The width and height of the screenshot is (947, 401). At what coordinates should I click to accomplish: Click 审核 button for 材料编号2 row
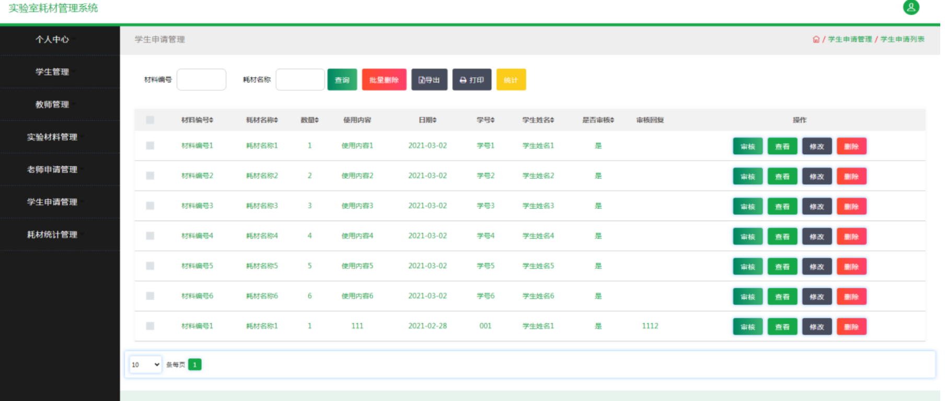click(747, 176)
